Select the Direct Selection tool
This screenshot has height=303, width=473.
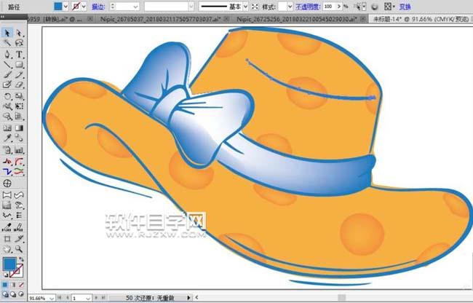[x=19, y=33]
